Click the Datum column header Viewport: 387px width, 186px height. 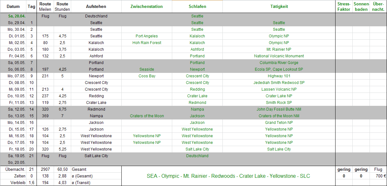(13, 6)
